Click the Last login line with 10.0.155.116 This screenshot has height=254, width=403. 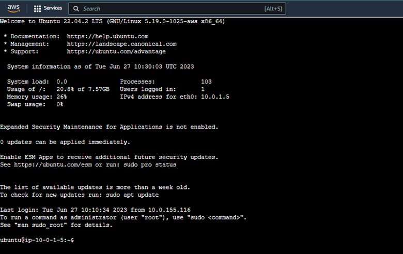pyautogui.click(x=96, y=210)
